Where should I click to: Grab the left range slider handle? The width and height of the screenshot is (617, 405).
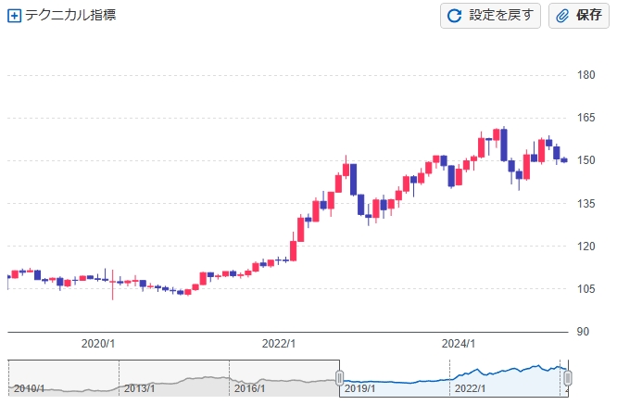(x=340, y=378)
